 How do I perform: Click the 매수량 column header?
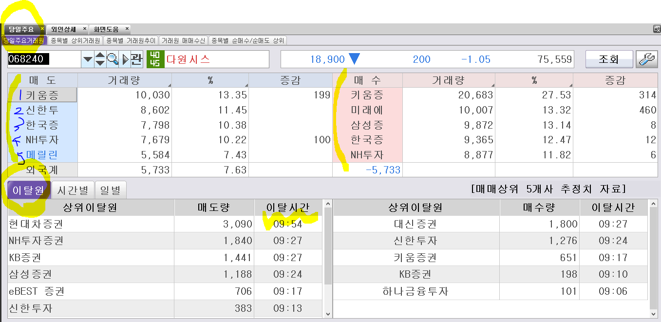[x=540, y=208]
